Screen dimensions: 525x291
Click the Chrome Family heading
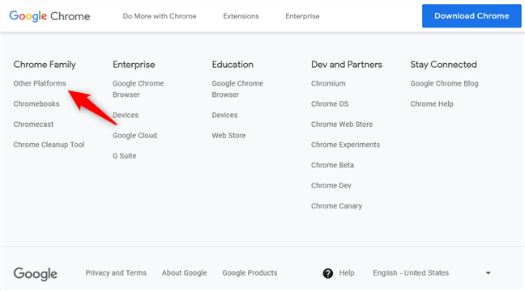45,65
